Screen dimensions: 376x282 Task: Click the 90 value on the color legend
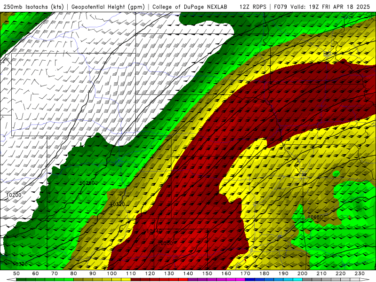(93, 274)
